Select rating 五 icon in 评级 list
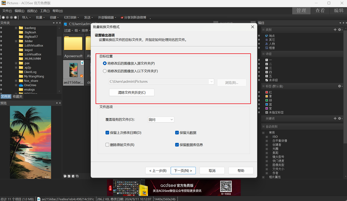This screenshot has width=347, height=201. (x=267, y=76)
